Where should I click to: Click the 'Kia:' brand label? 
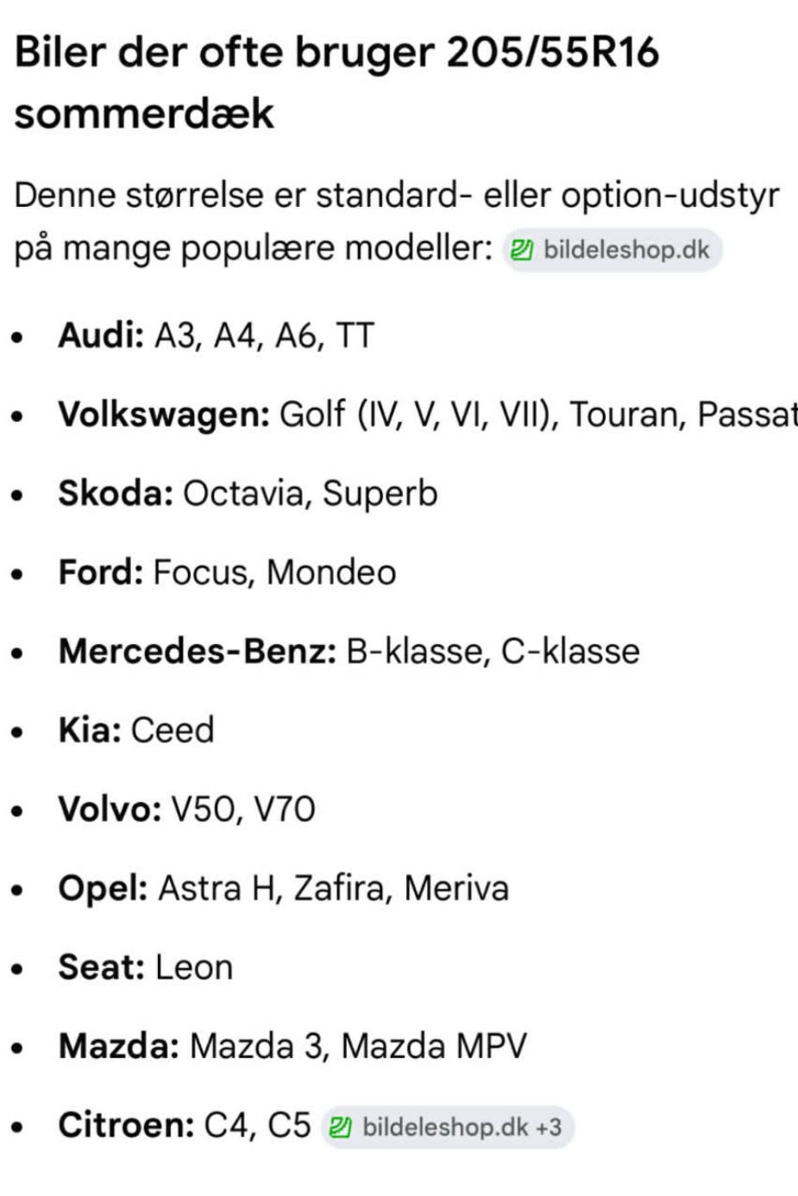89,730
